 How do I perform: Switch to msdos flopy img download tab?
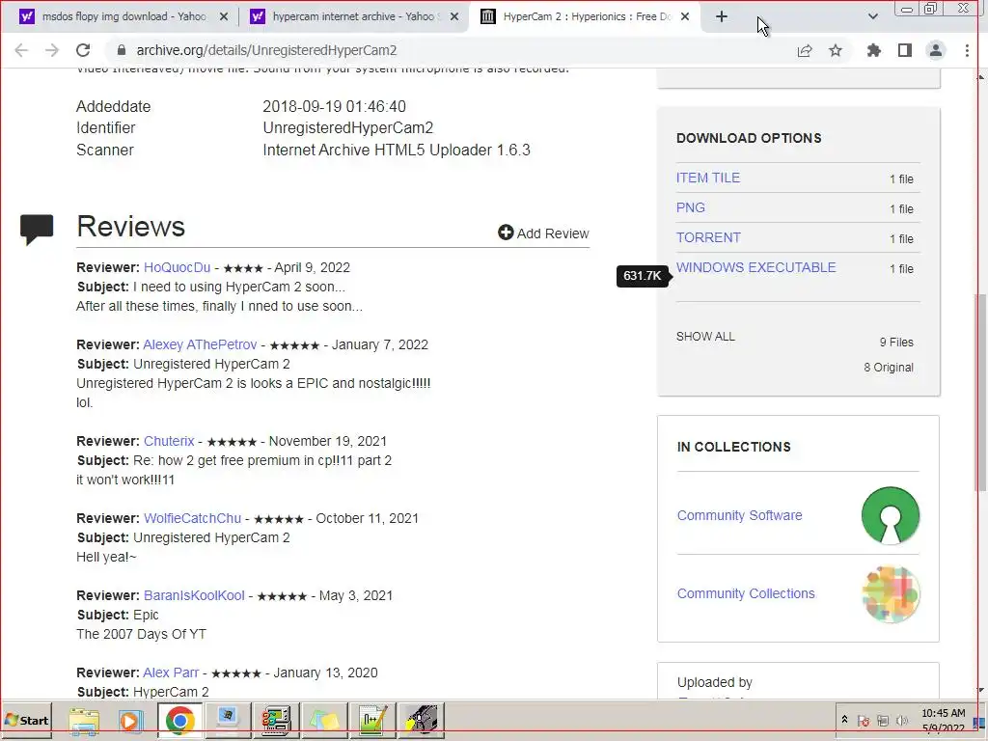(x=124, y=17)
